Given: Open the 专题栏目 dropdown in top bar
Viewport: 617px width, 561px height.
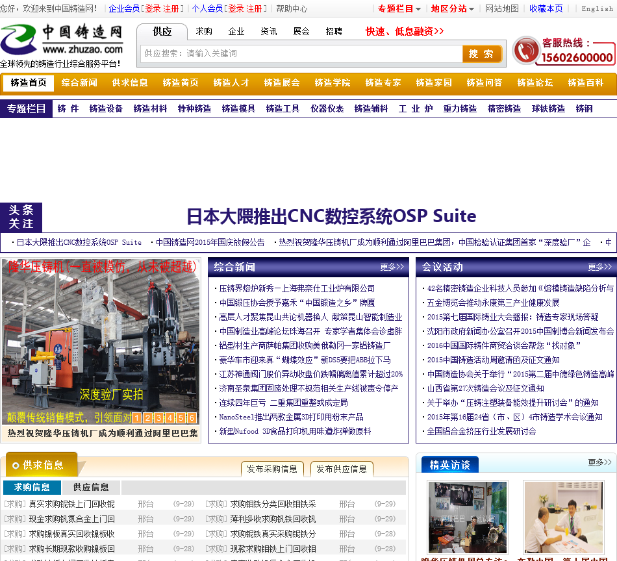Looking at the screenshot, I should coord(399,8).
